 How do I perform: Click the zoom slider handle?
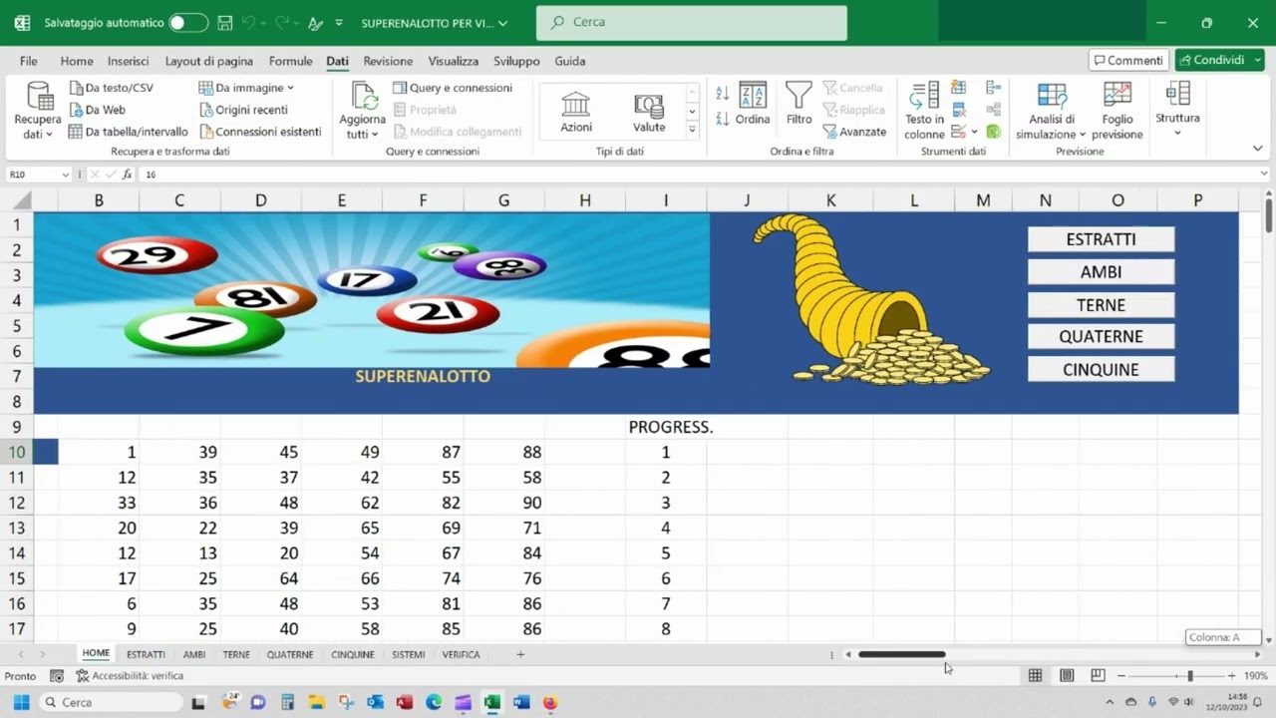click(x=1189, y=676)
